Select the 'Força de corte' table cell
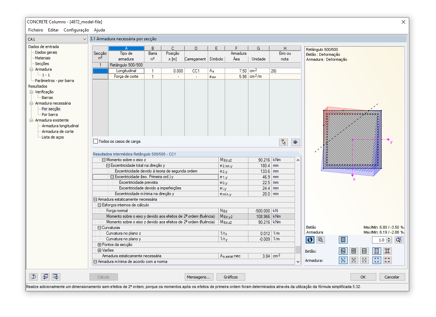 (x=126, y=76)
